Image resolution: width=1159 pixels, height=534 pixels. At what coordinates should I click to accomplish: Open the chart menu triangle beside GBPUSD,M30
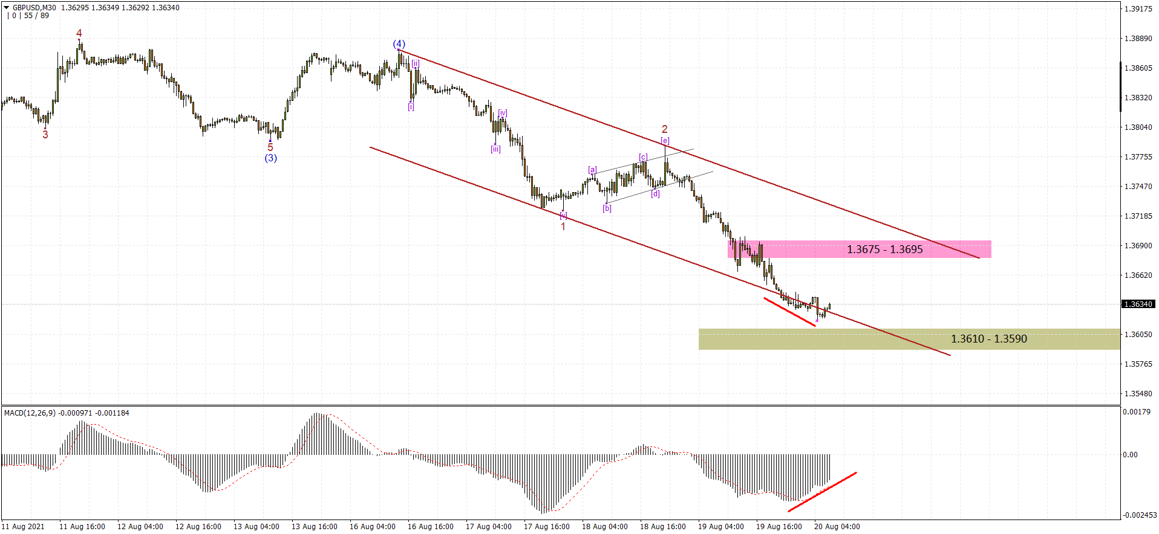tap(7, 8)
